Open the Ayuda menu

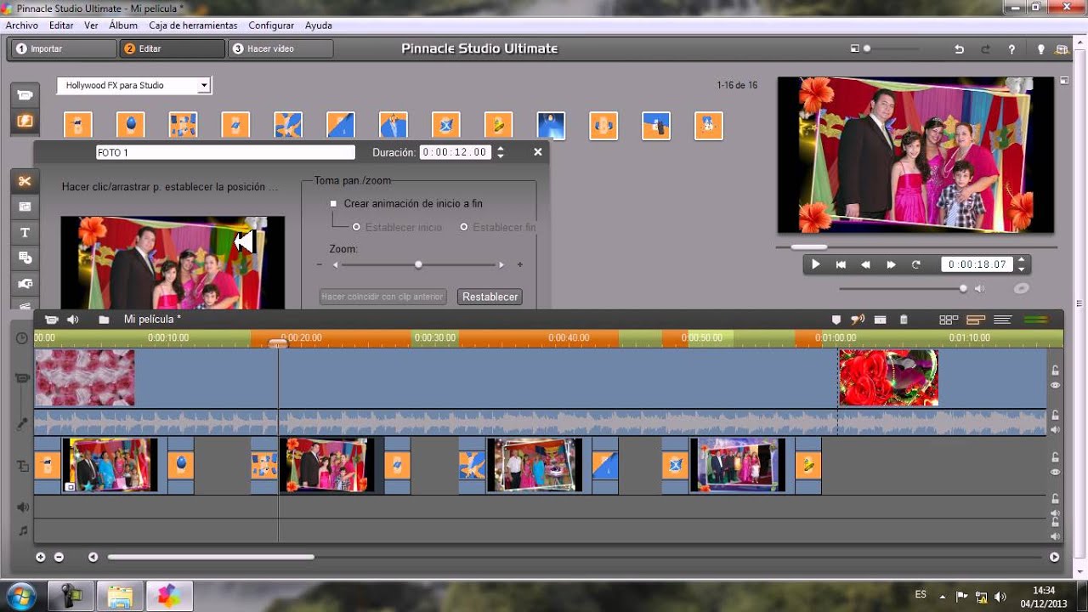pyautogui.click(x=319, y=25)
